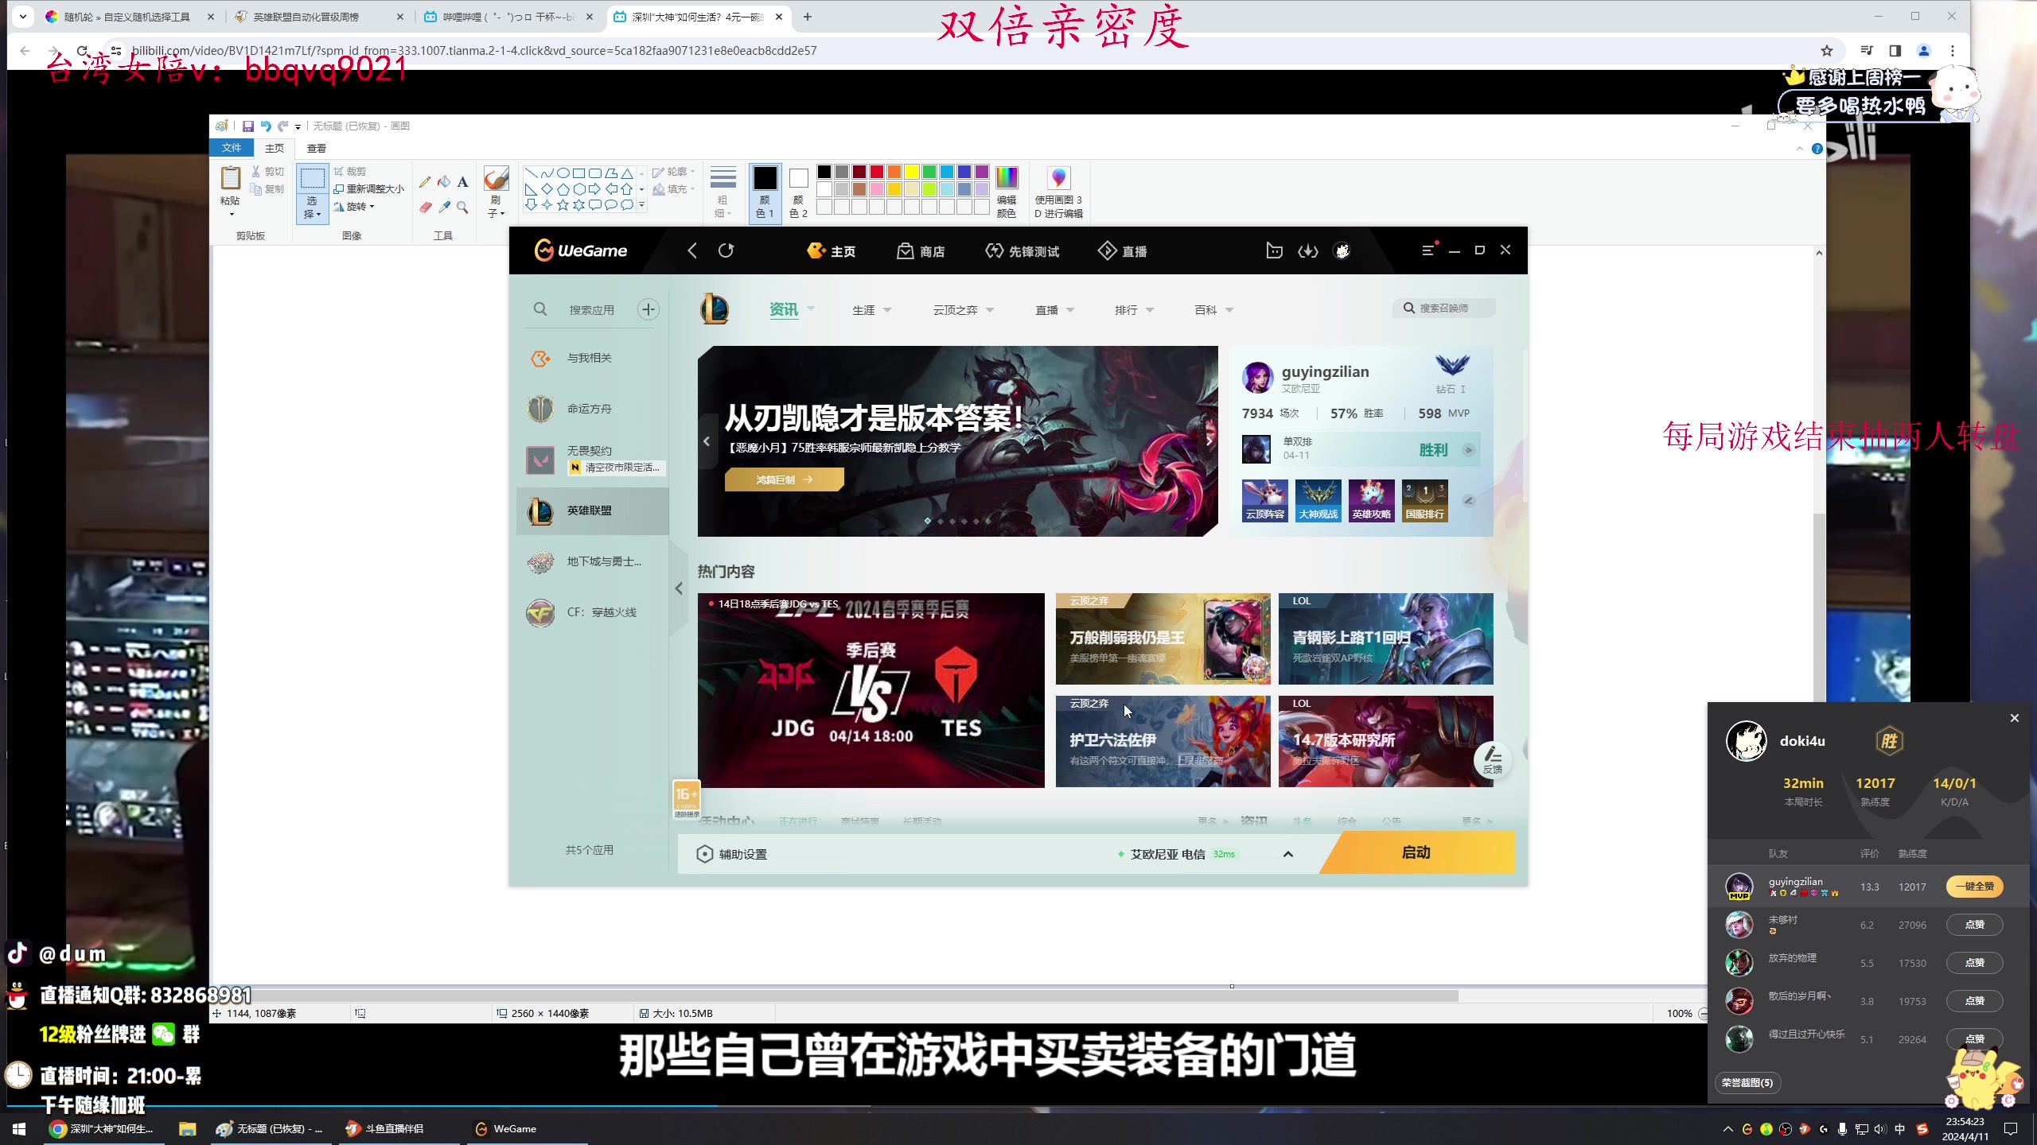Bookmark this page with star icon
Viewport: 2037px width, 1145px height.
coord(1827,51)
